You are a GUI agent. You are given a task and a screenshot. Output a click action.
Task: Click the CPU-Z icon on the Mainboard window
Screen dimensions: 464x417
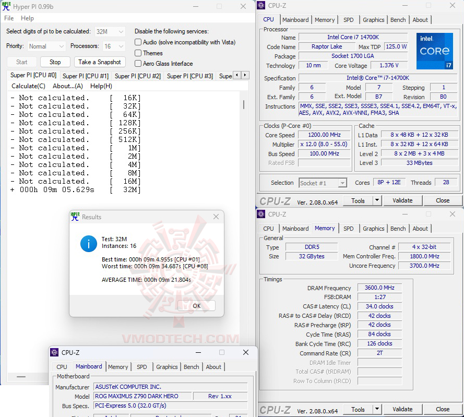pyautogui.click(x=53, y=352)
